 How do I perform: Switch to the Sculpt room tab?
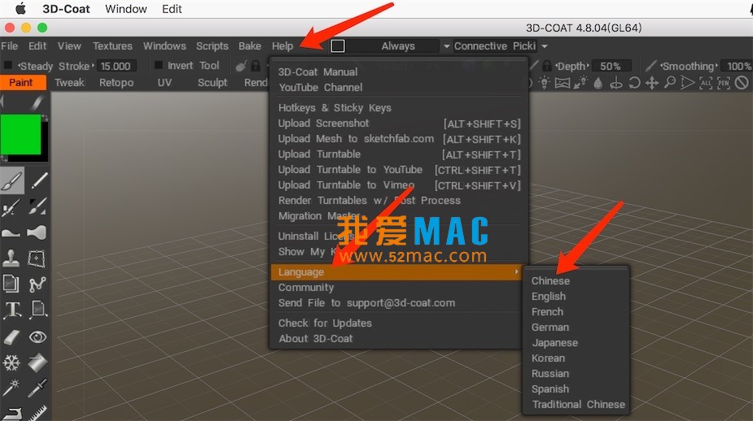pyautogui.click(x=212, y=82)
